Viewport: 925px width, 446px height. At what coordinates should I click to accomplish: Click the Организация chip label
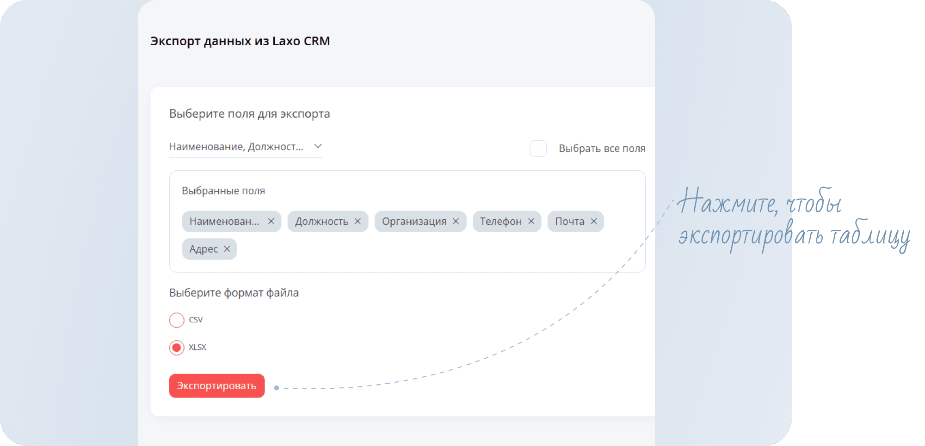[x=414, y=222]
